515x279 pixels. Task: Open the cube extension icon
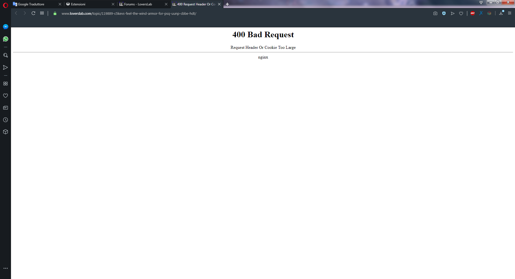(x=489, y=13)
